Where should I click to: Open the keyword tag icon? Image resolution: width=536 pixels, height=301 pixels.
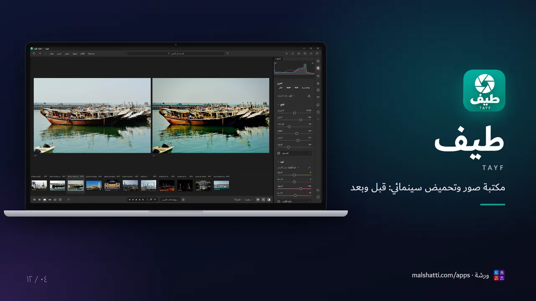tap(318, 190)
